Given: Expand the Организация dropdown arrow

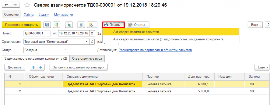Looking at the screenshot, I should pos(86,42).
